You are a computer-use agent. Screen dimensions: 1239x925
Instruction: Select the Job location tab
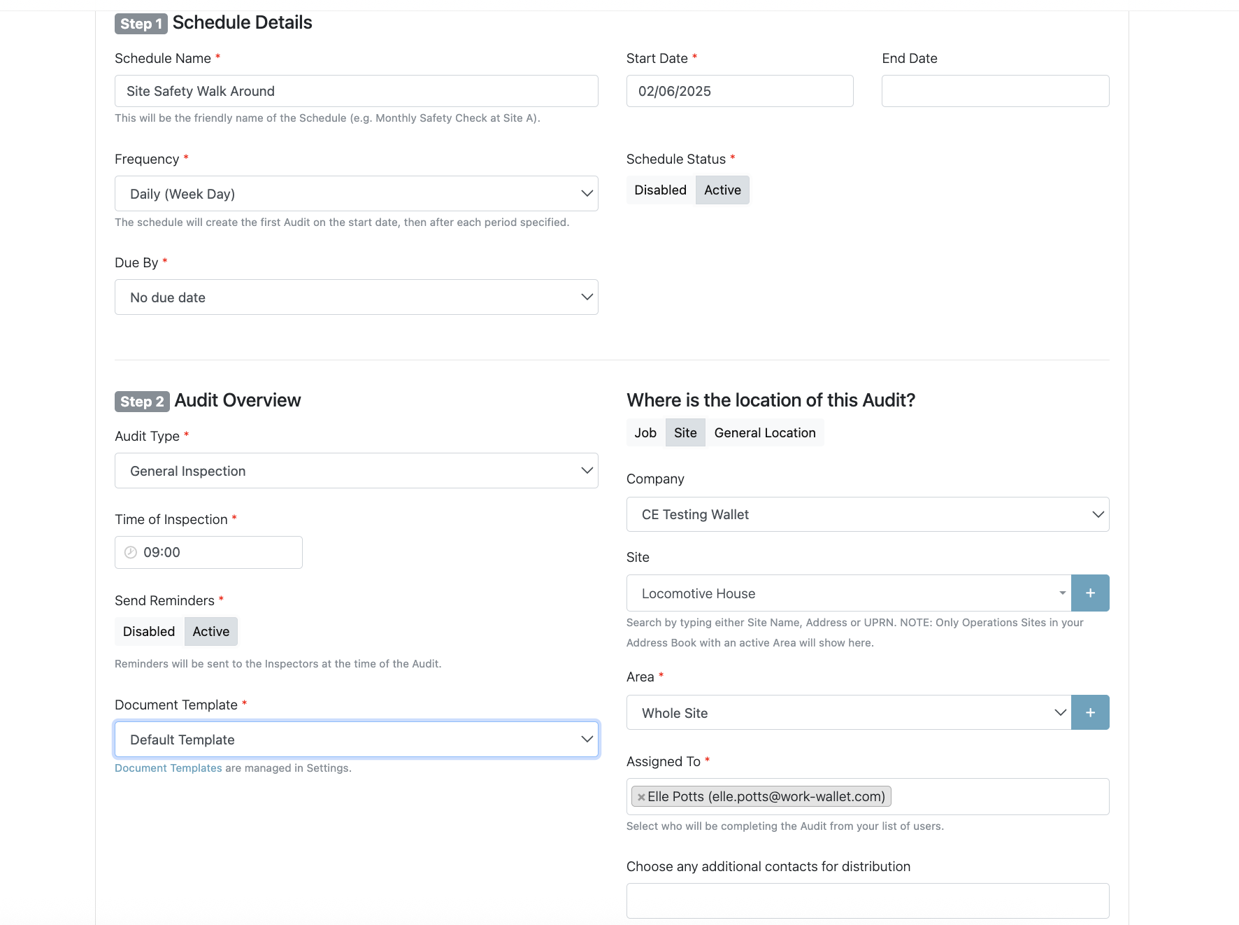click(x=645, y=432)
